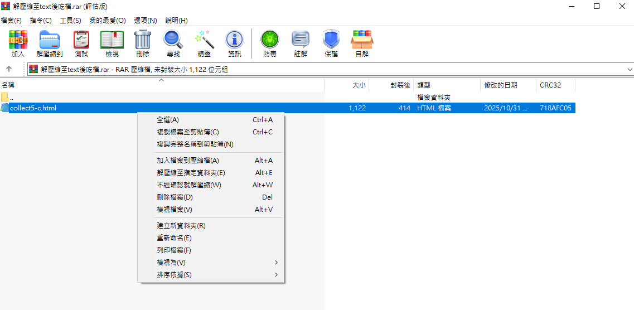Expand the archive path dropdown arrow
Viewport: 634px width, 310px height.
[x=630, y=70]
